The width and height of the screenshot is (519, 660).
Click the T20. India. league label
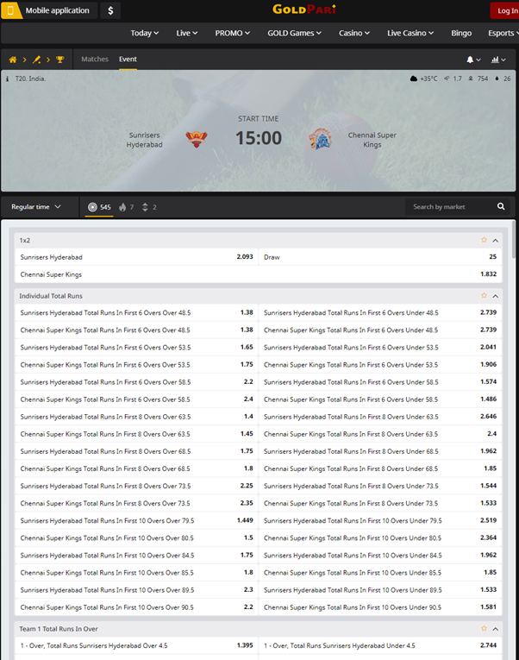point(30,79)
